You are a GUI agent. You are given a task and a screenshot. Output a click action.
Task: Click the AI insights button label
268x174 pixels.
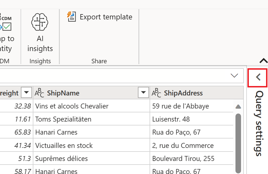(40, 43)
